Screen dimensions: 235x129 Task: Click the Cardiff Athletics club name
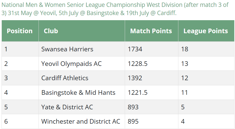pyautogui.click(x=65, y=78)
